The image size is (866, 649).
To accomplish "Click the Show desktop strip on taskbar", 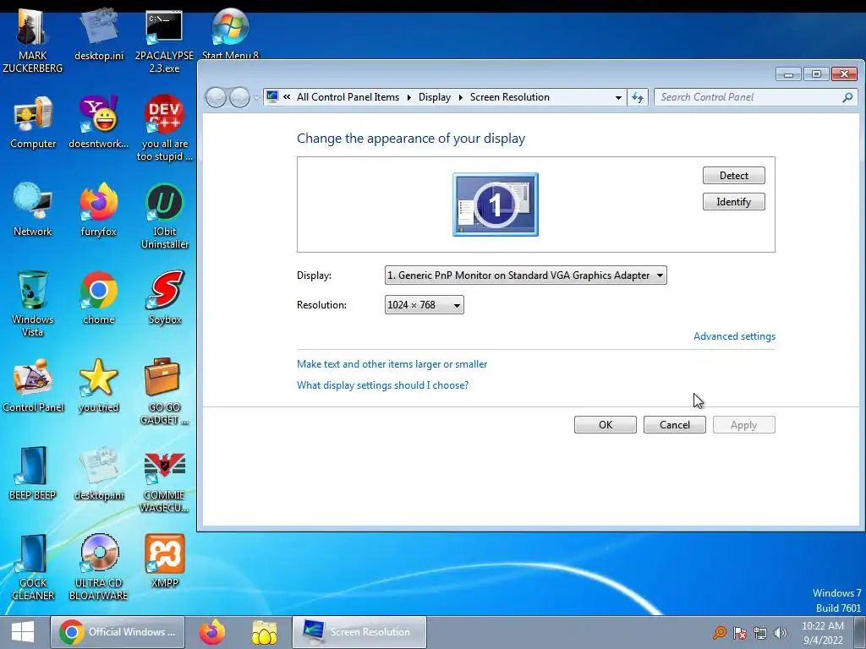I will [859, 632].
